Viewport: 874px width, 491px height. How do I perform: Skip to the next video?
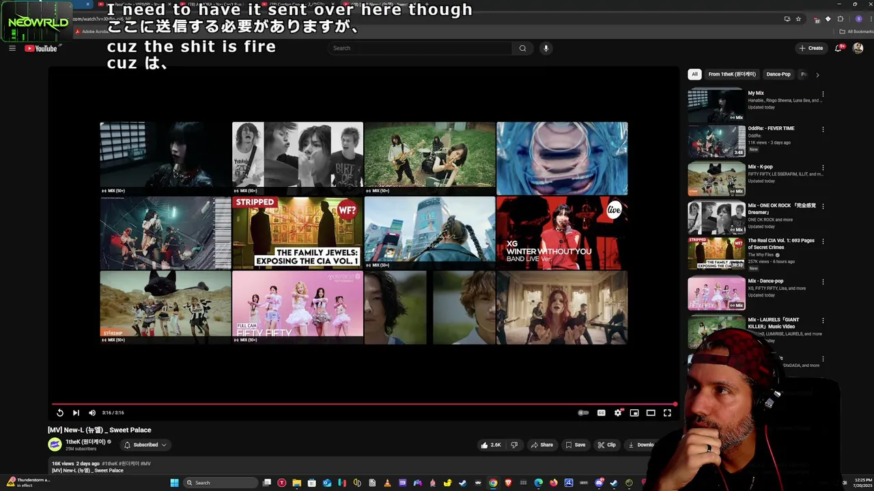click(76, 413)
